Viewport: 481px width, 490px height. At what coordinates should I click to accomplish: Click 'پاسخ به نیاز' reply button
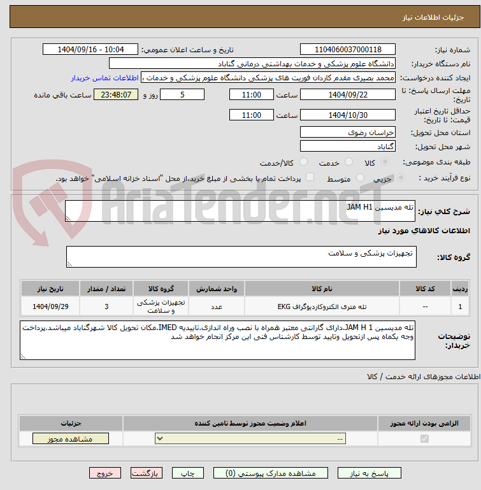(369, 473)
